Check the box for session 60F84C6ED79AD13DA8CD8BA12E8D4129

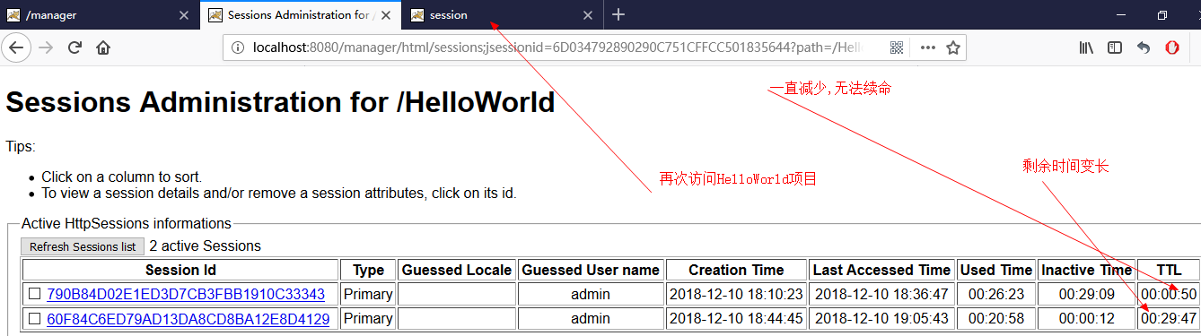point(34,319)
